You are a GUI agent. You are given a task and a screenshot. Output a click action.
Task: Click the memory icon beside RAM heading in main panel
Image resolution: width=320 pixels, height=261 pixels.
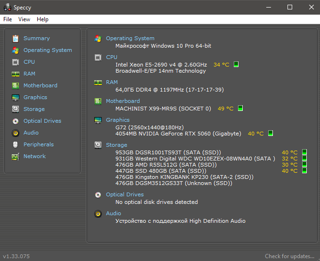[98, 83]
